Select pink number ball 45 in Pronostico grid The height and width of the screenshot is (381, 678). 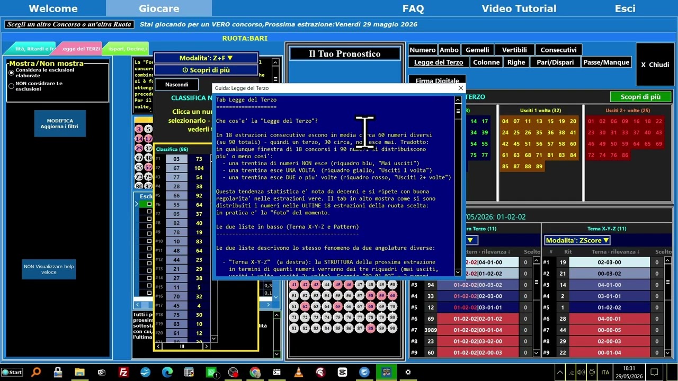(337, 285)
